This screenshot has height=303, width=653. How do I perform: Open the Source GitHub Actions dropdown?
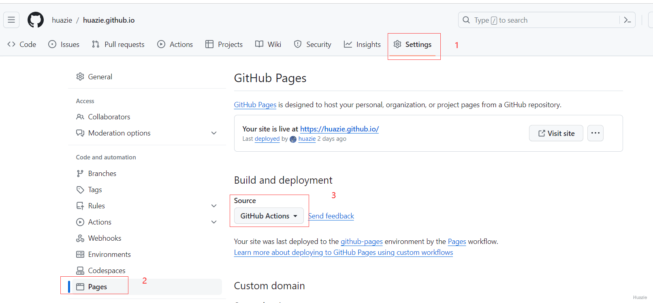pyautogui.click(x=269, y=216)
